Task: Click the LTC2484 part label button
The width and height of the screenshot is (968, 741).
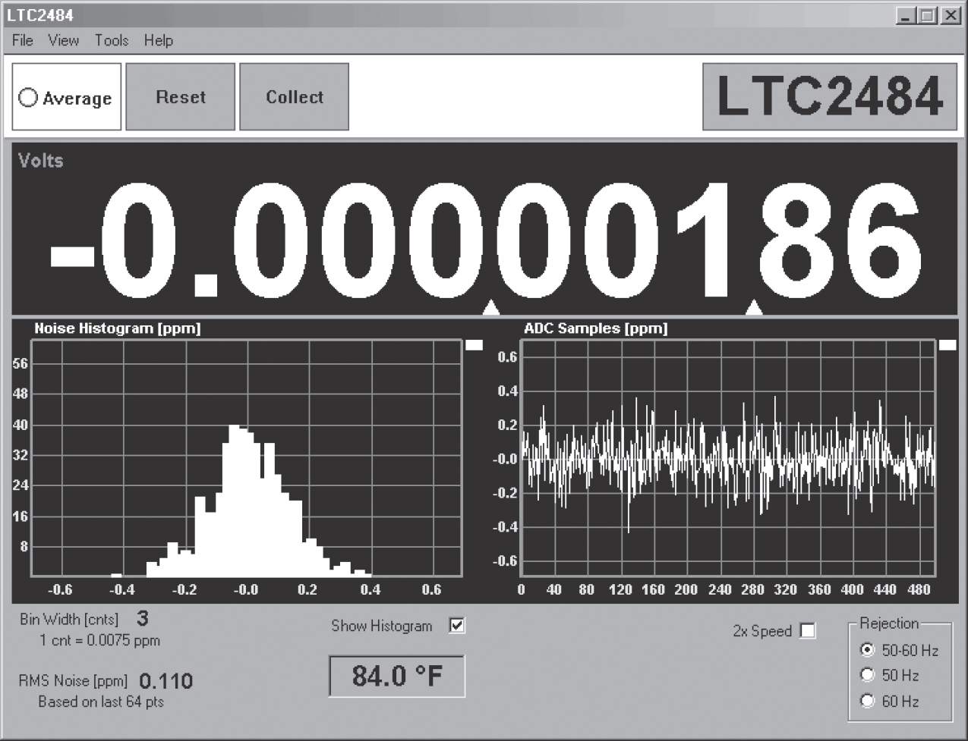Action: [830, 97]
